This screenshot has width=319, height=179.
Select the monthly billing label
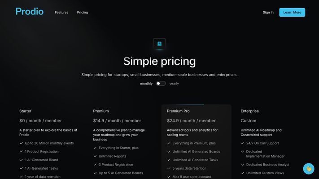(x=146, y=83)
